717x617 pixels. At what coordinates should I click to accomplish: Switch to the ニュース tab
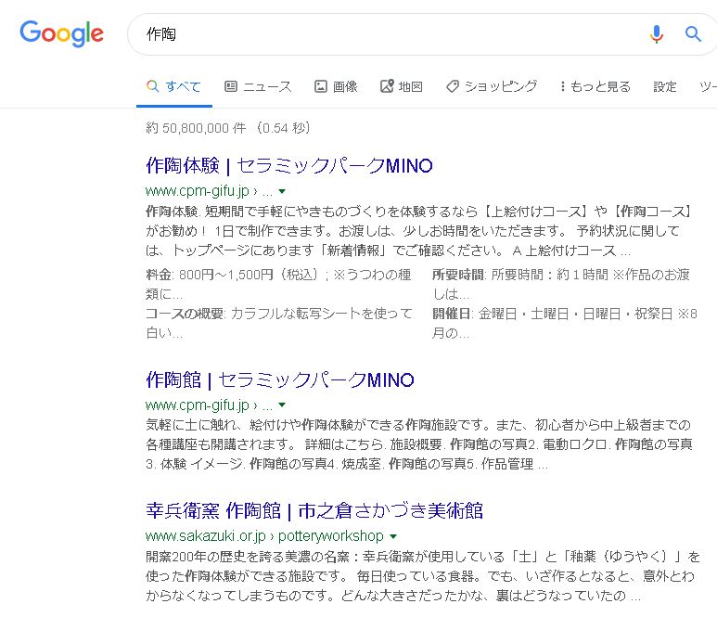click(258, 86)
